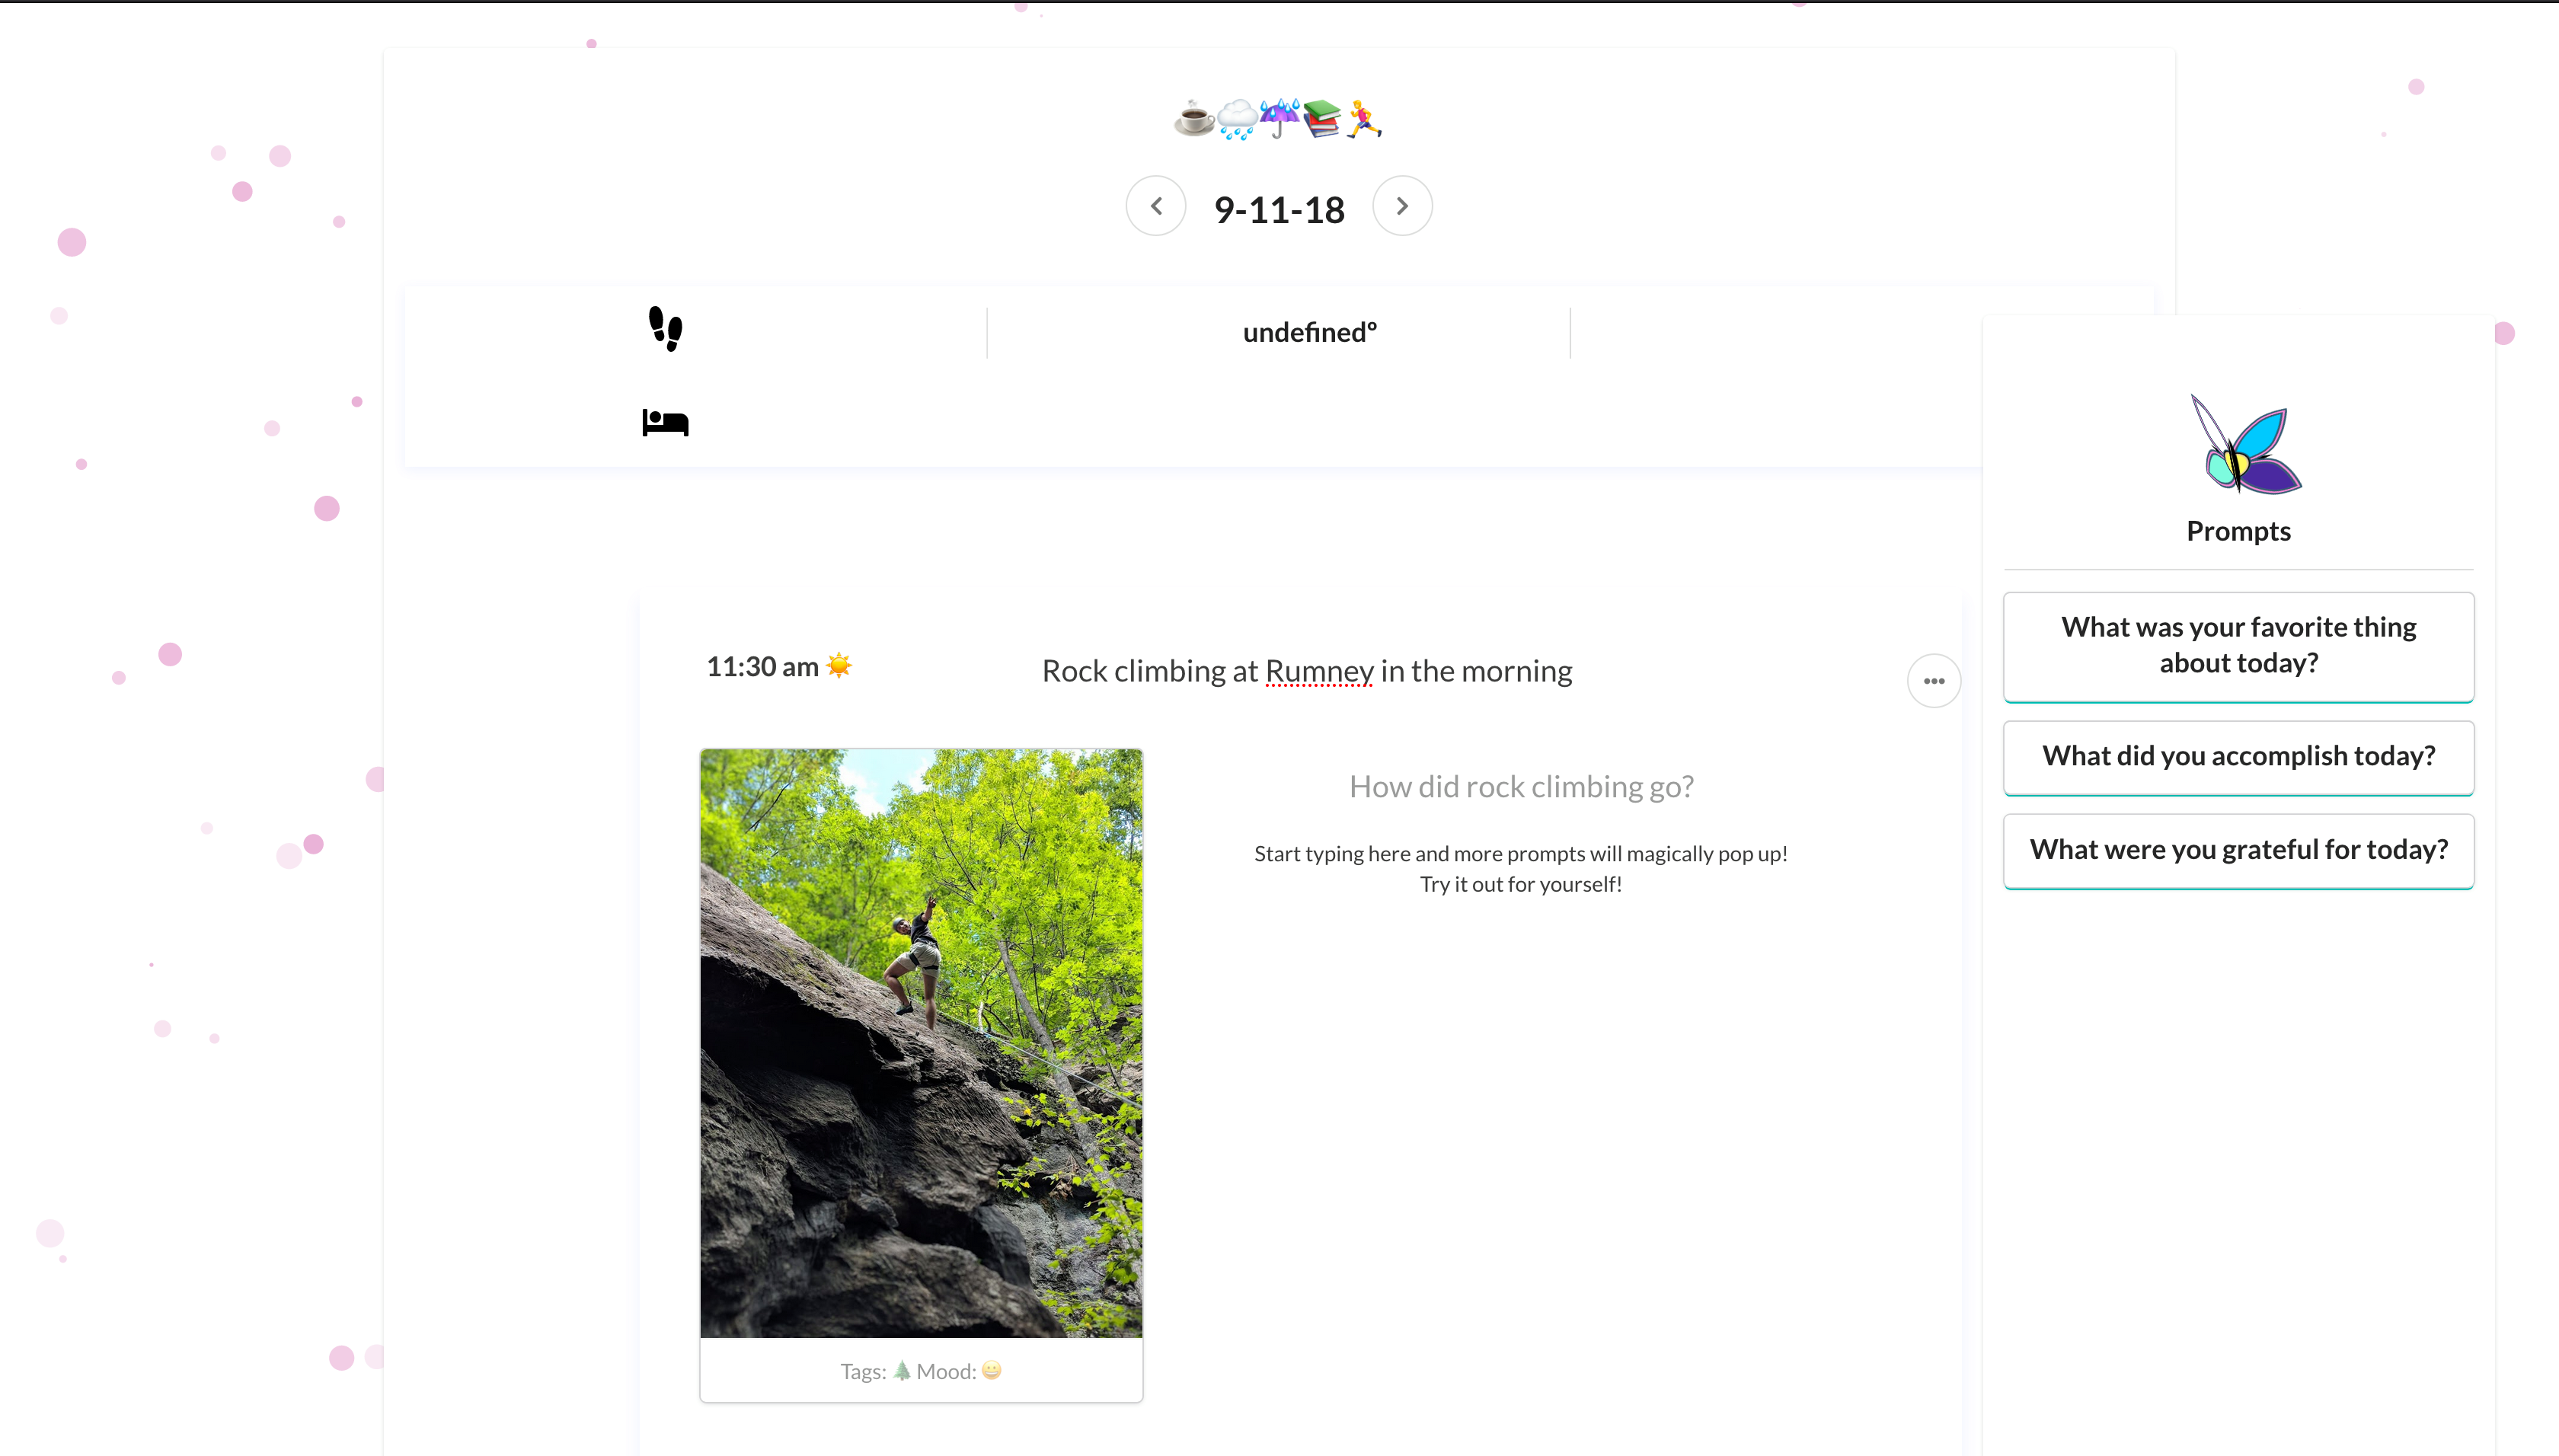Screen dimensions: 2559x1456
Task: Select 'What did you accomplish today?' prompt
Action: click(x=2238, y=757)
